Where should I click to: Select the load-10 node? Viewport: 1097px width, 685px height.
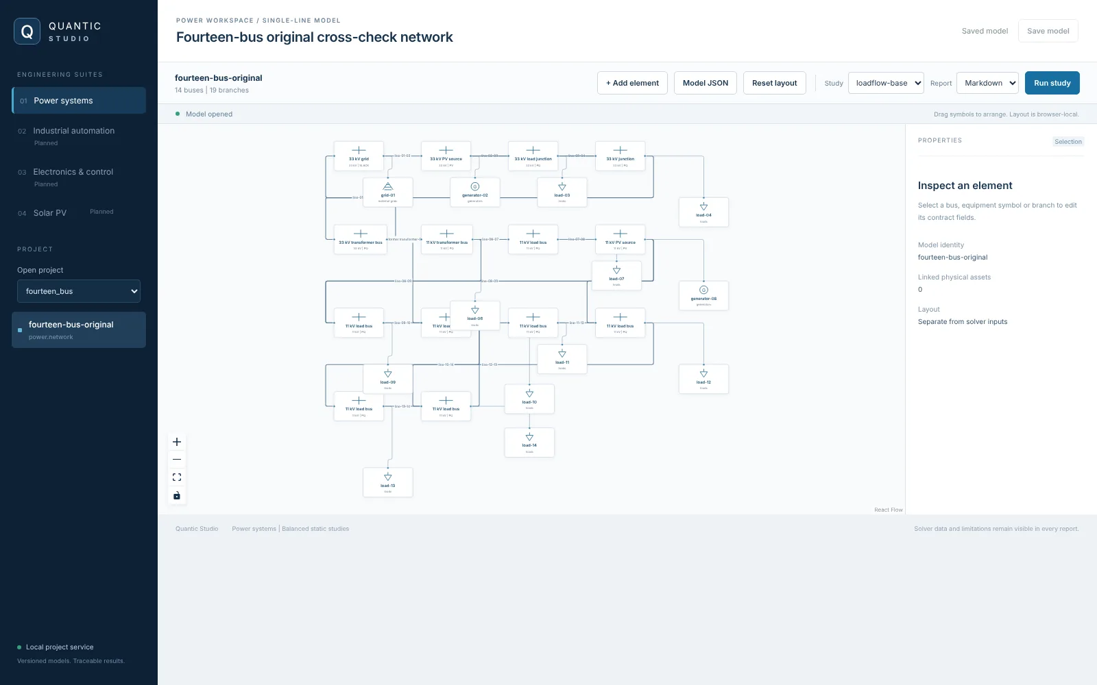tap(529, 399)
